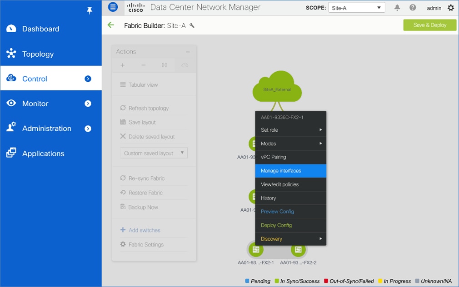Select the SiteA_External cloud node

pyautogui.click(x=277, y=88)
